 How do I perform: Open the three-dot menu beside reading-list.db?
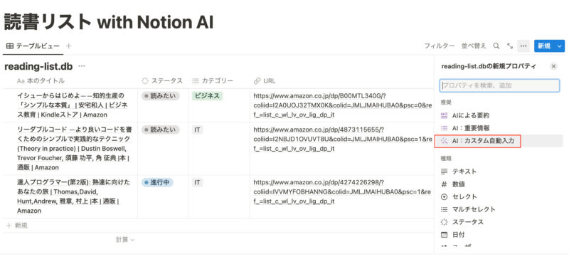(x=82, y=66)
